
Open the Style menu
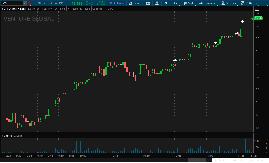189,3
